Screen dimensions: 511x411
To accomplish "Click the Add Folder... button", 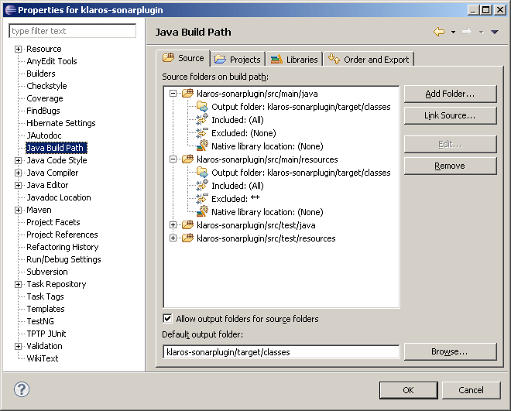I will [450, 94].
